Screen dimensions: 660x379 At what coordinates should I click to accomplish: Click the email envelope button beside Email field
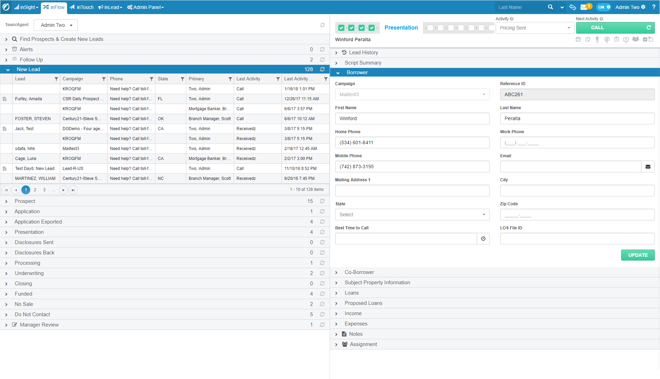coord(648,167)
